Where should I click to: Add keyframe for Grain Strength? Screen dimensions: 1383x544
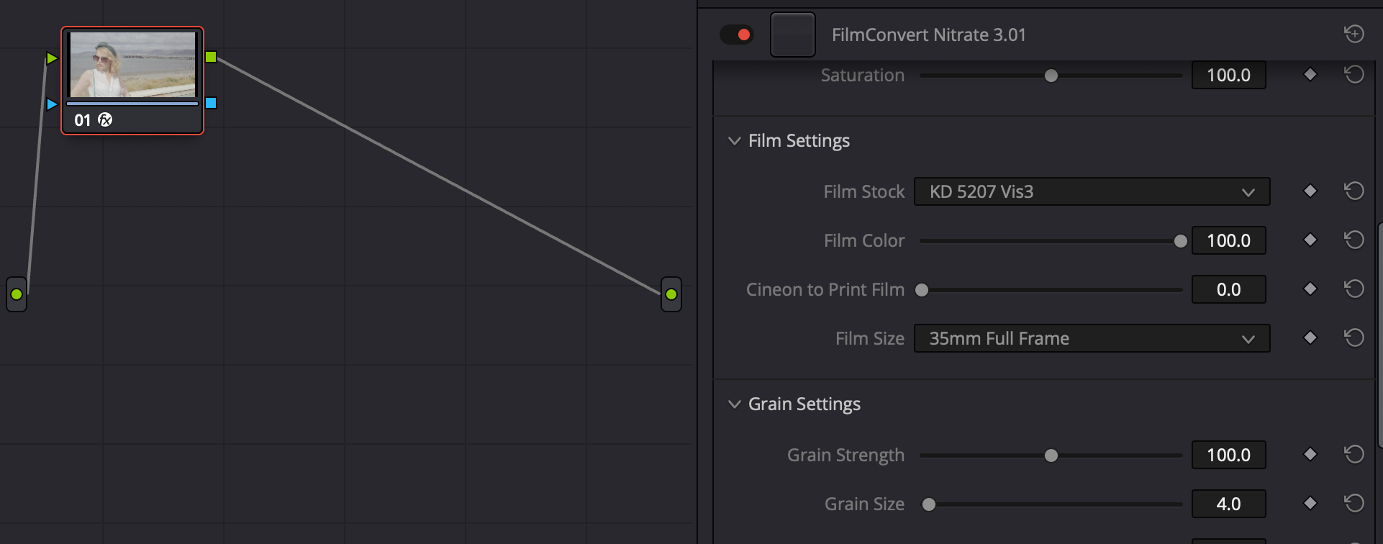pyautogui.click(x=1310, y=454)
